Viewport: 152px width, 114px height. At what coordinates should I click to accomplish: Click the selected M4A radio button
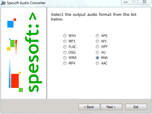coord(97,58)
